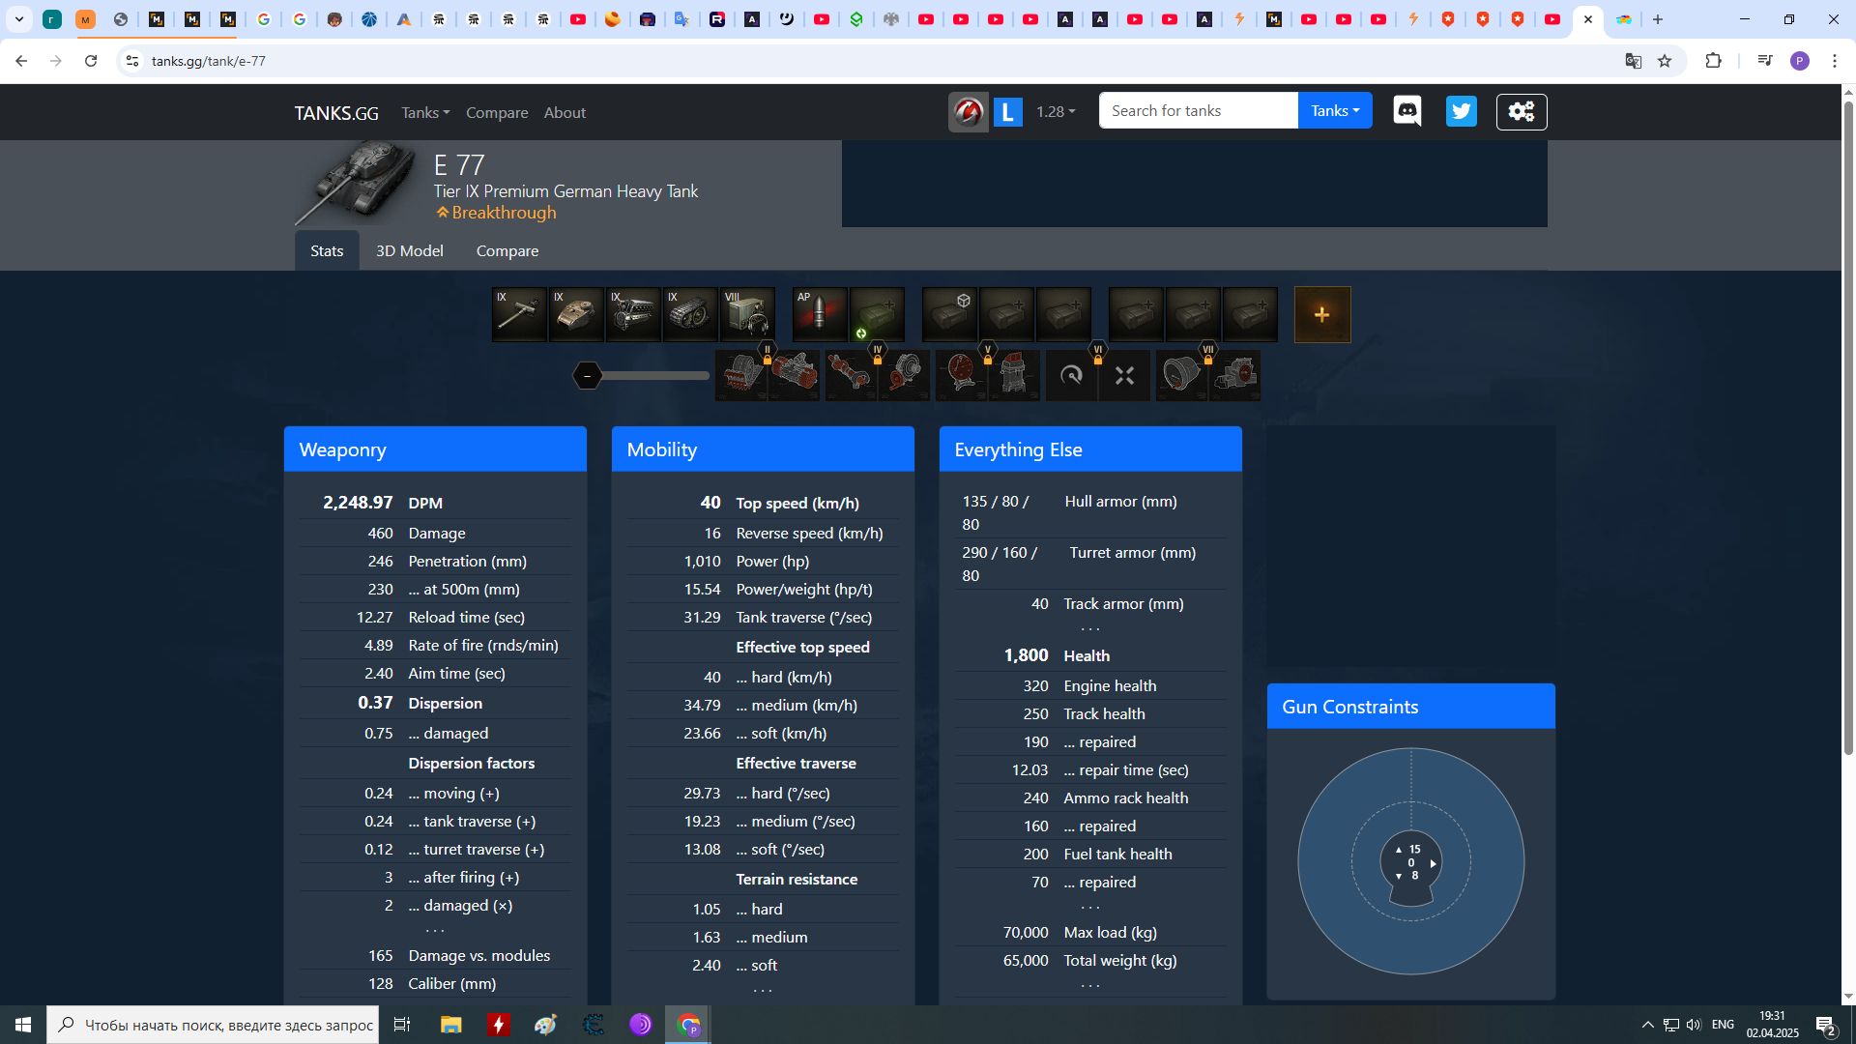The width and height of the screenshot is (1856, 1044).
Task: Select the left Level IV field modification
Action: (x=851, y=375)
